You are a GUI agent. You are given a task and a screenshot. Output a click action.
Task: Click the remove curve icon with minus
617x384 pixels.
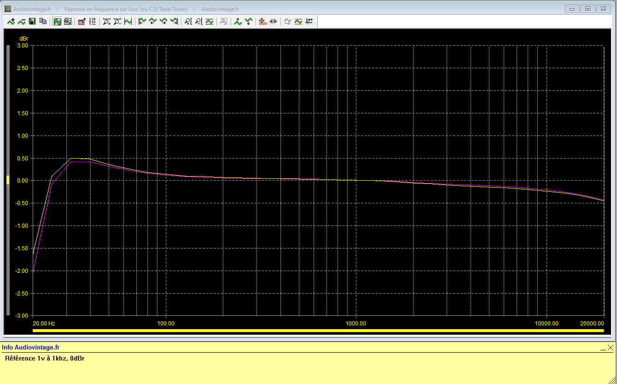(22, 21)
